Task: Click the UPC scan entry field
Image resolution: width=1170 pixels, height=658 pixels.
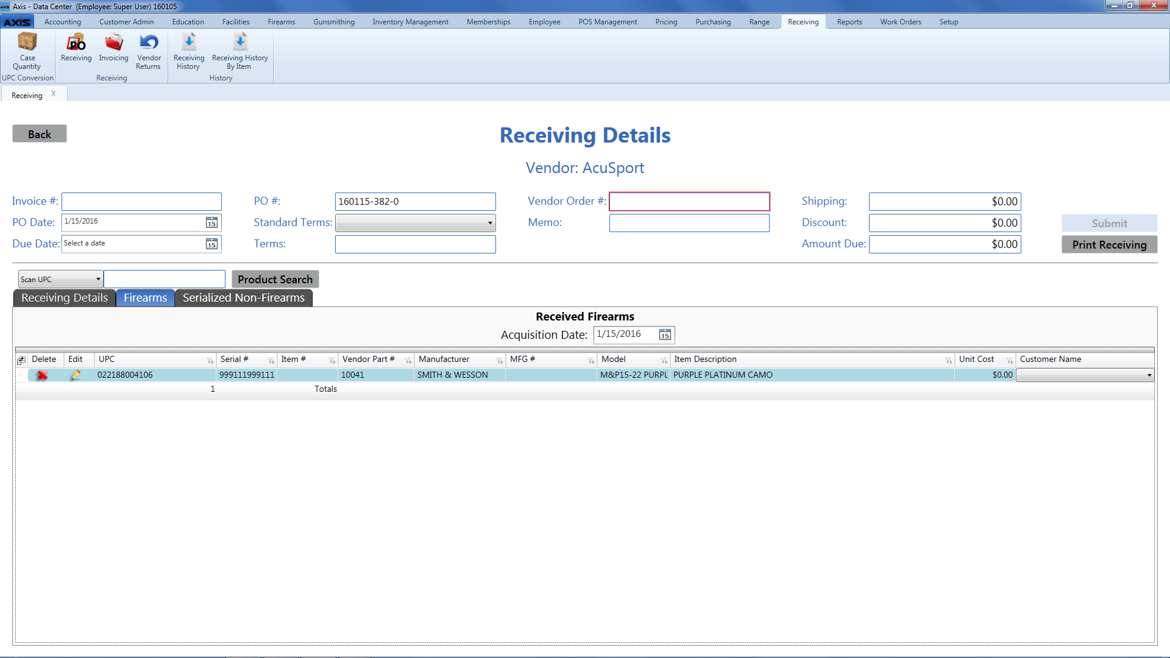Action: click(165, 279)
